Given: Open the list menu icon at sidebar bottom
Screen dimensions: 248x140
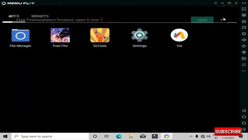Looking at the screenshot, I should pyautogui.click(x=245, y=129).
